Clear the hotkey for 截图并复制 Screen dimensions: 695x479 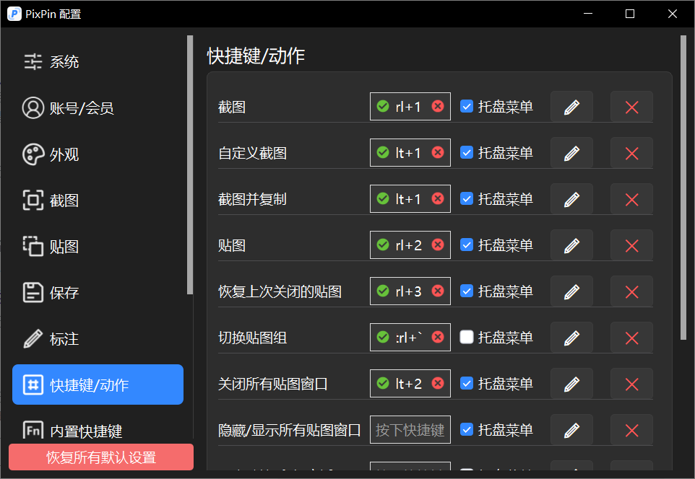(x=438, y=199)
